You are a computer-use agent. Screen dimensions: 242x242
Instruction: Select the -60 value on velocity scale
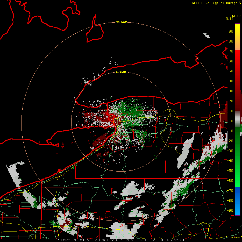[230, 181]
